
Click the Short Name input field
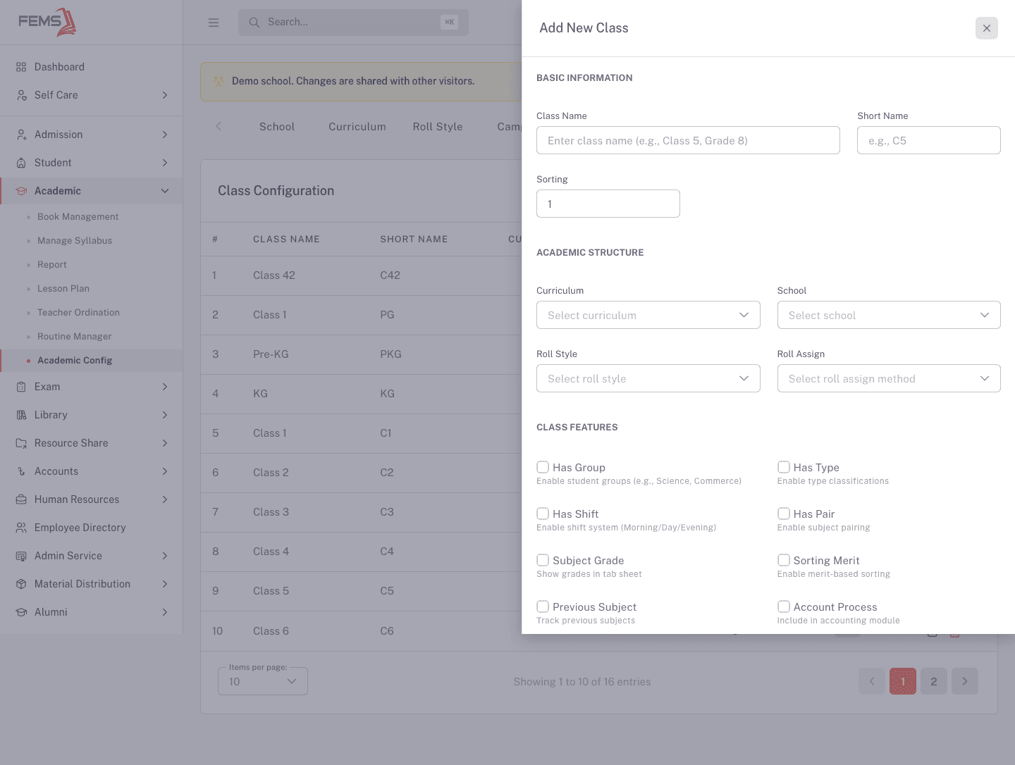click(x=929, y=140)
